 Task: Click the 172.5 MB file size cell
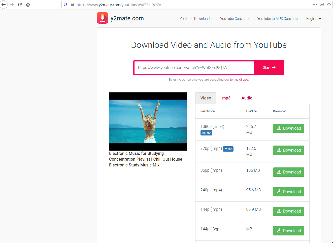(254, 151)
